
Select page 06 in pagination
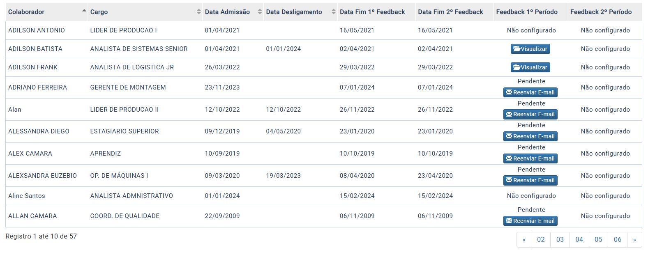tap(618, 240)
